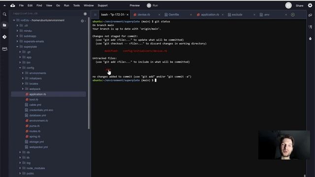
Task: Expand the webpack folder
Action: pyautogui.click(x=23, y=89)
